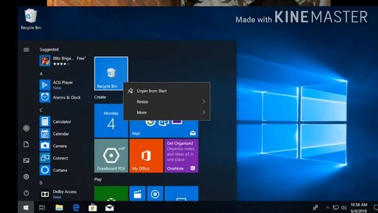Viewport: 378px width, 213px height.
Task: Open the People icon in system tray
Action: click(315, 207)
